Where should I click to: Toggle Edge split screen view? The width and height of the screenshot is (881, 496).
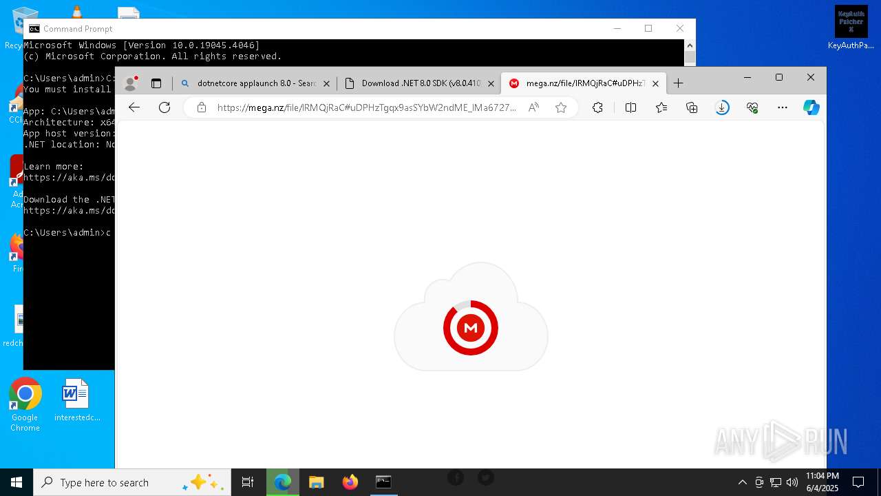630,107
